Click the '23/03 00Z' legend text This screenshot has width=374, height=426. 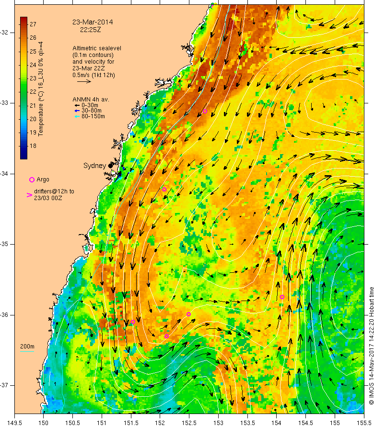(x=48, y=198)
